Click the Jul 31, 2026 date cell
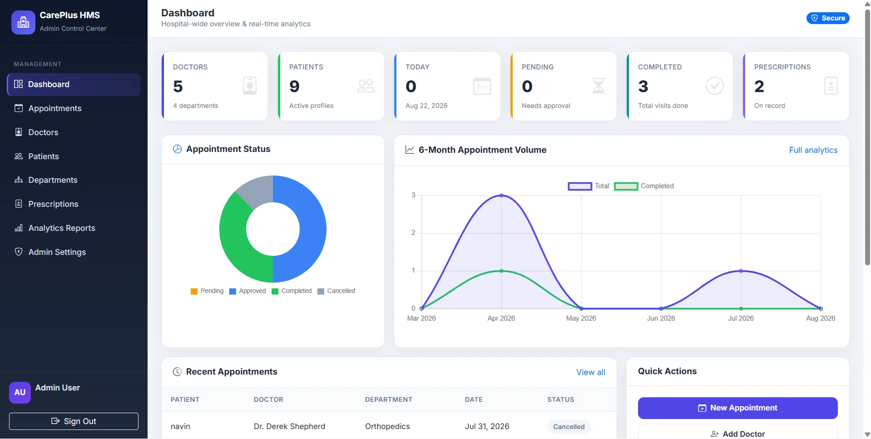 pyautogui.click(x=487, y=426)
